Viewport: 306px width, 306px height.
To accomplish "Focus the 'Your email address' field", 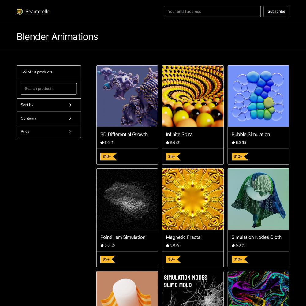I will 212,12.
